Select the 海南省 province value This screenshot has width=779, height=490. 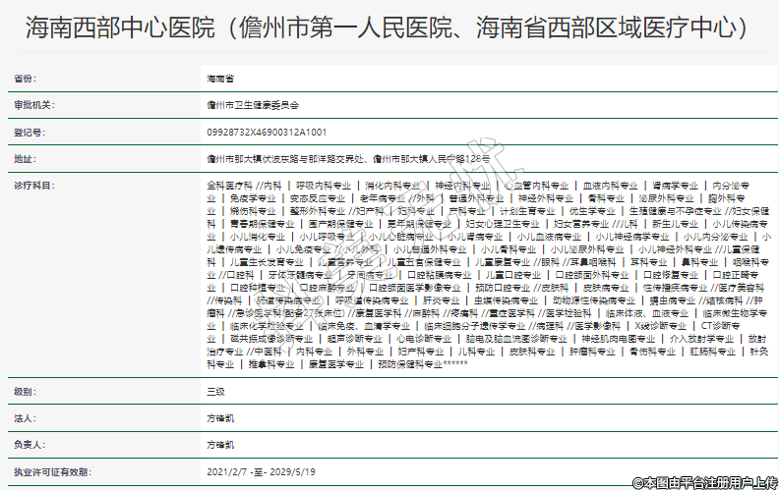219,78
